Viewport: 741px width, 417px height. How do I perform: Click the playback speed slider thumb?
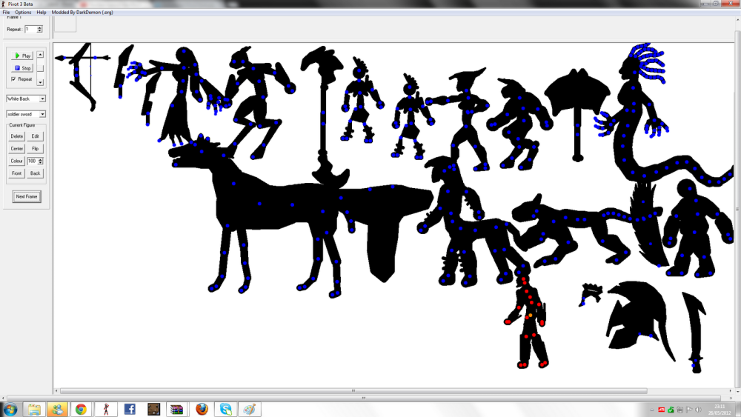40,68
